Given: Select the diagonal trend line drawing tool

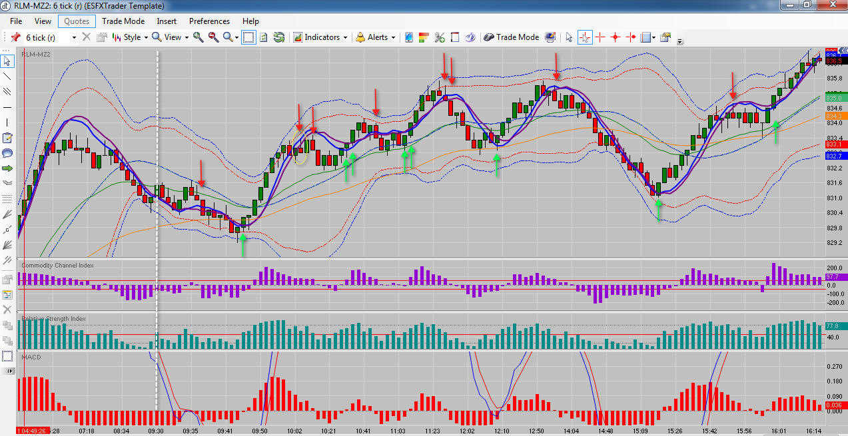Looking at the screenshot, I should tap(7, 77).
